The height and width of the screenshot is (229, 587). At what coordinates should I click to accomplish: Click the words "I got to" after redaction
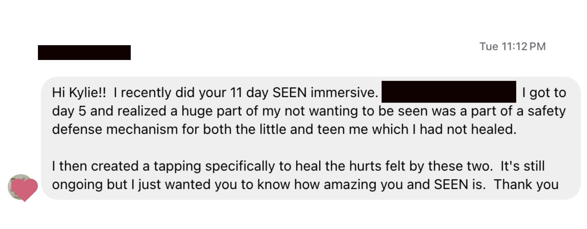pos(544,93)
